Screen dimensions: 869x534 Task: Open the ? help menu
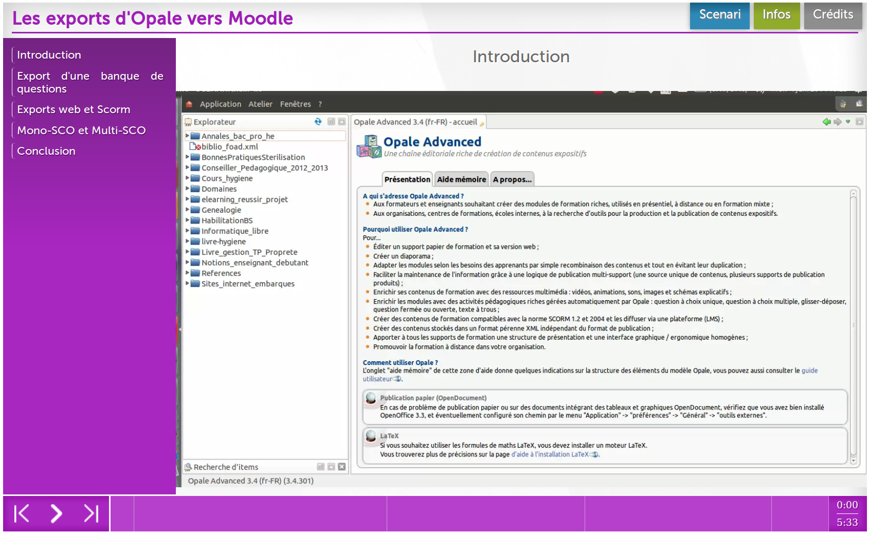coord(320,104)
